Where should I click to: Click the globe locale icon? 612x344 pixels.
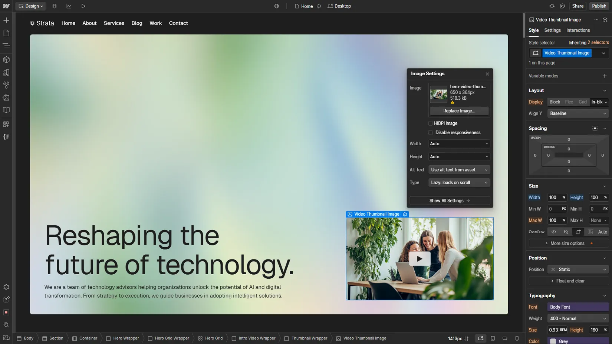pos(277,6)
